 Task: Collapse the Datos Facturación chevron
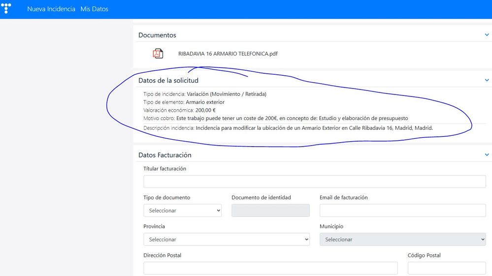pos(487,155)
